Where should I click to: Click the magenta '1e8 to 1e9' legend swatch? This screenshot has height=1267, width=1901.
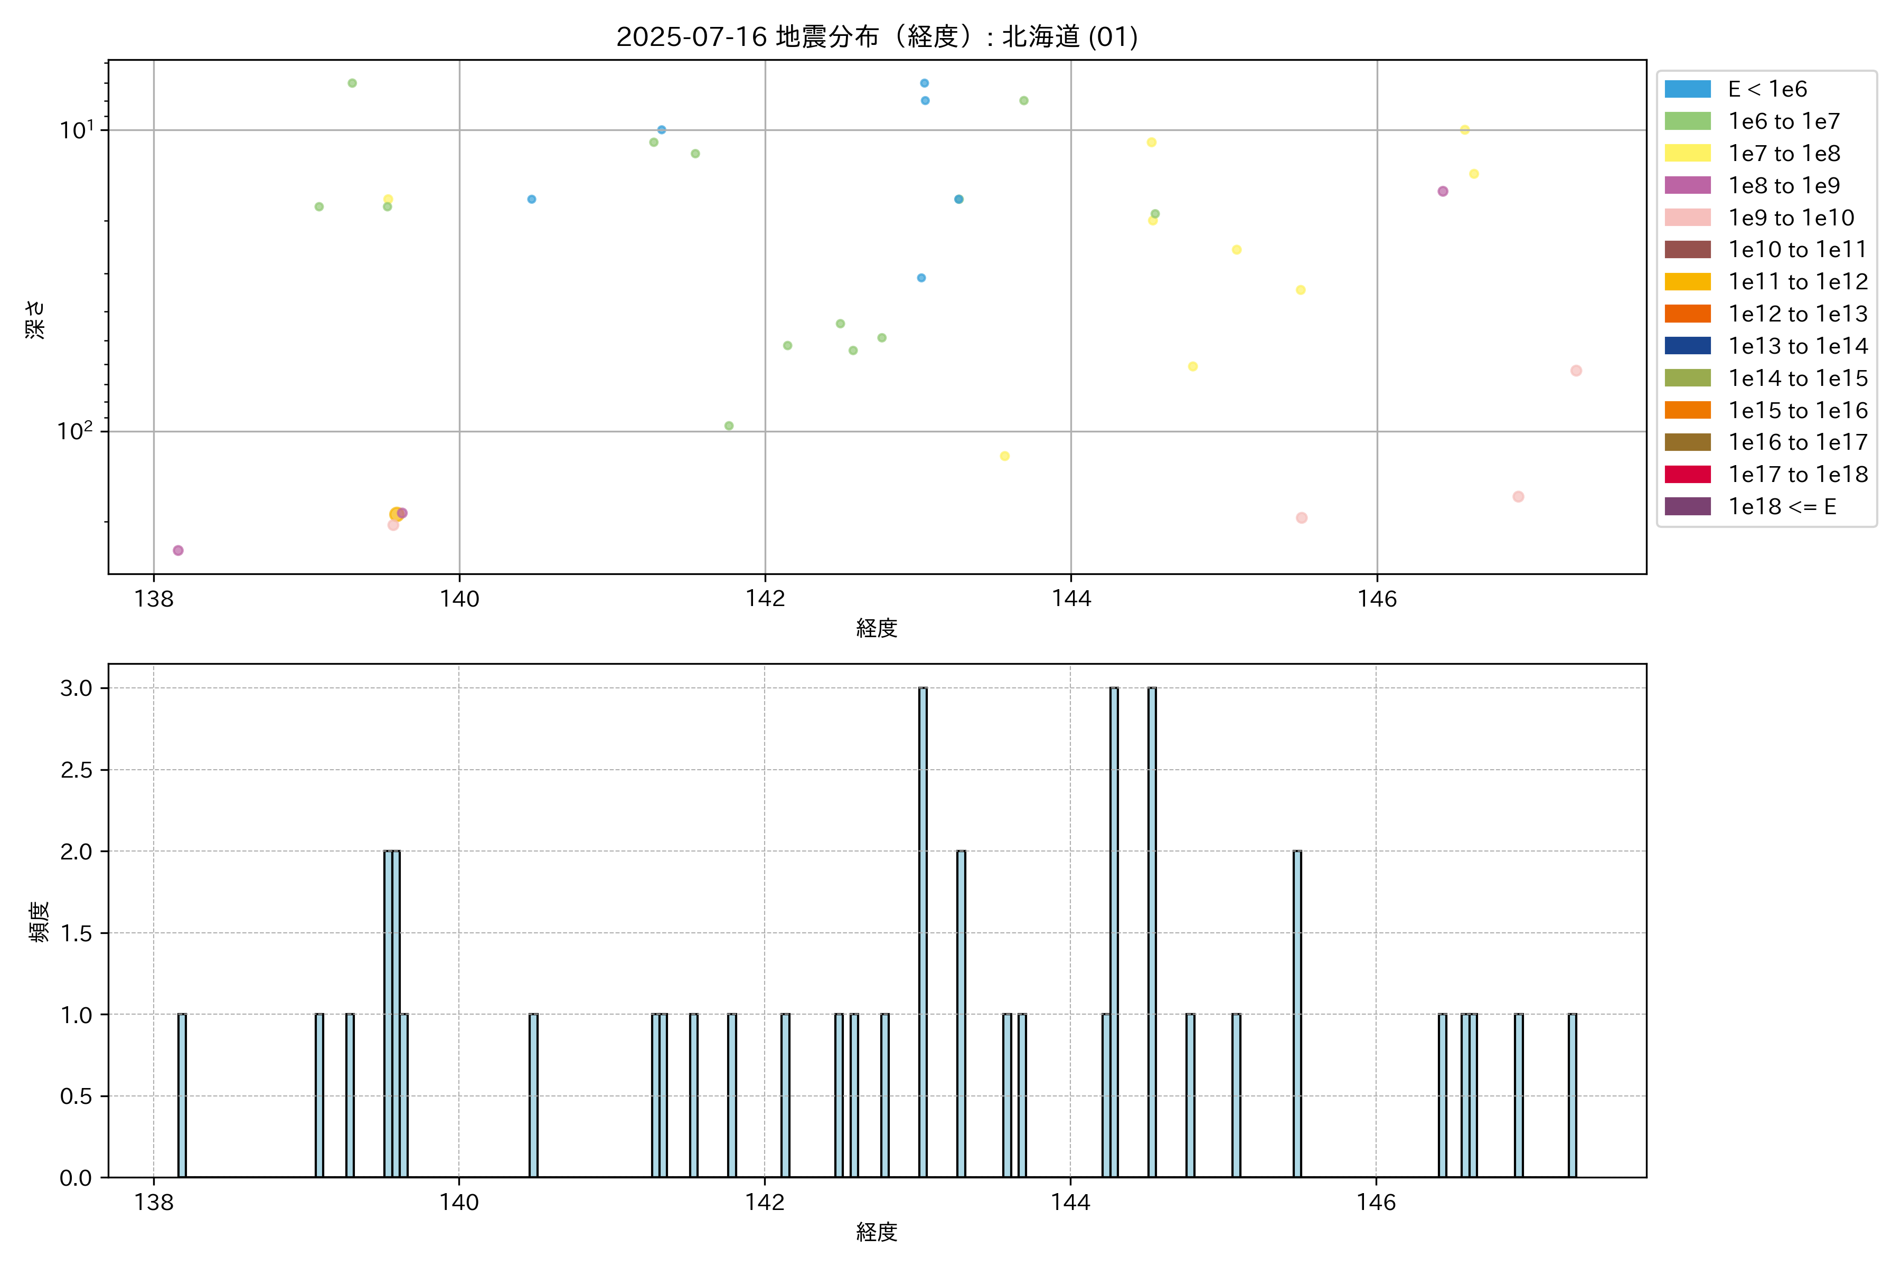1687,185
